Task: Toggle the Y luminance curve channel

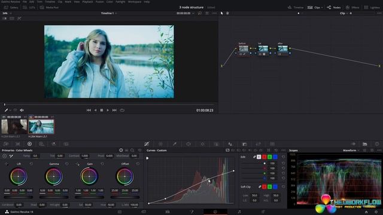Action: coord(259,157)
